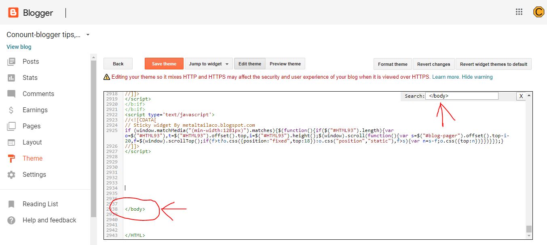Click the Stats bar chart icon

[11, 78]
